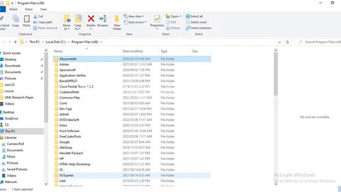Click Select none in the ribbon
Image resolution: width=341 pixels, height=192 pixels.
(196, 22)
